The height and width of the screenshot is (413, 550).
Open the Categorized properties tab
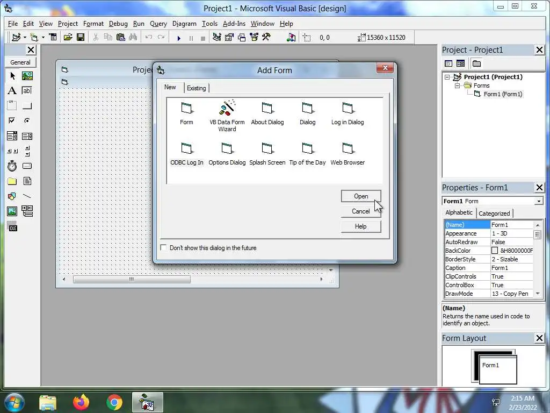pos(494,213)
